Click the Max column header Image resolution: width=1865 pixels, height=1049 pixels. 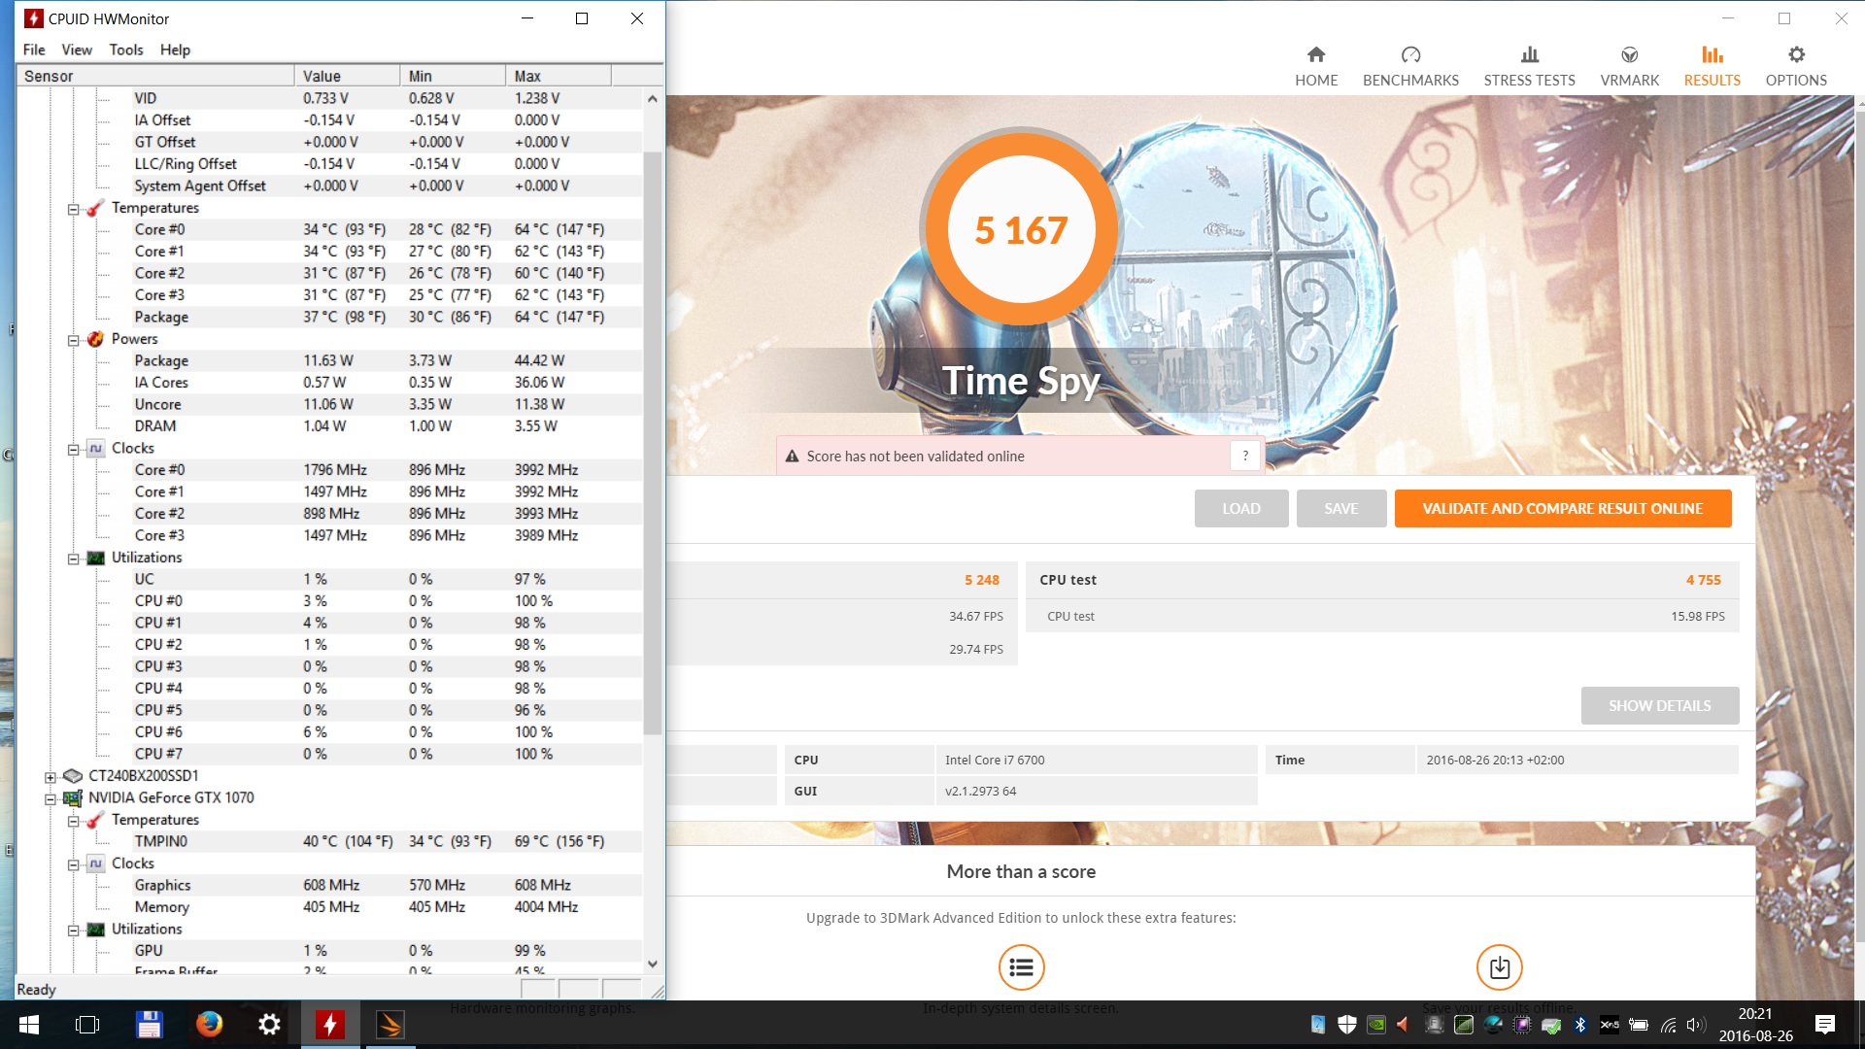pyautogui.click(x=559, y=76)
